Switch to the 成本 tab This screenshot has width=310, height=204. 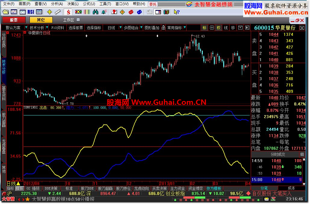click(x=292, y=188)
